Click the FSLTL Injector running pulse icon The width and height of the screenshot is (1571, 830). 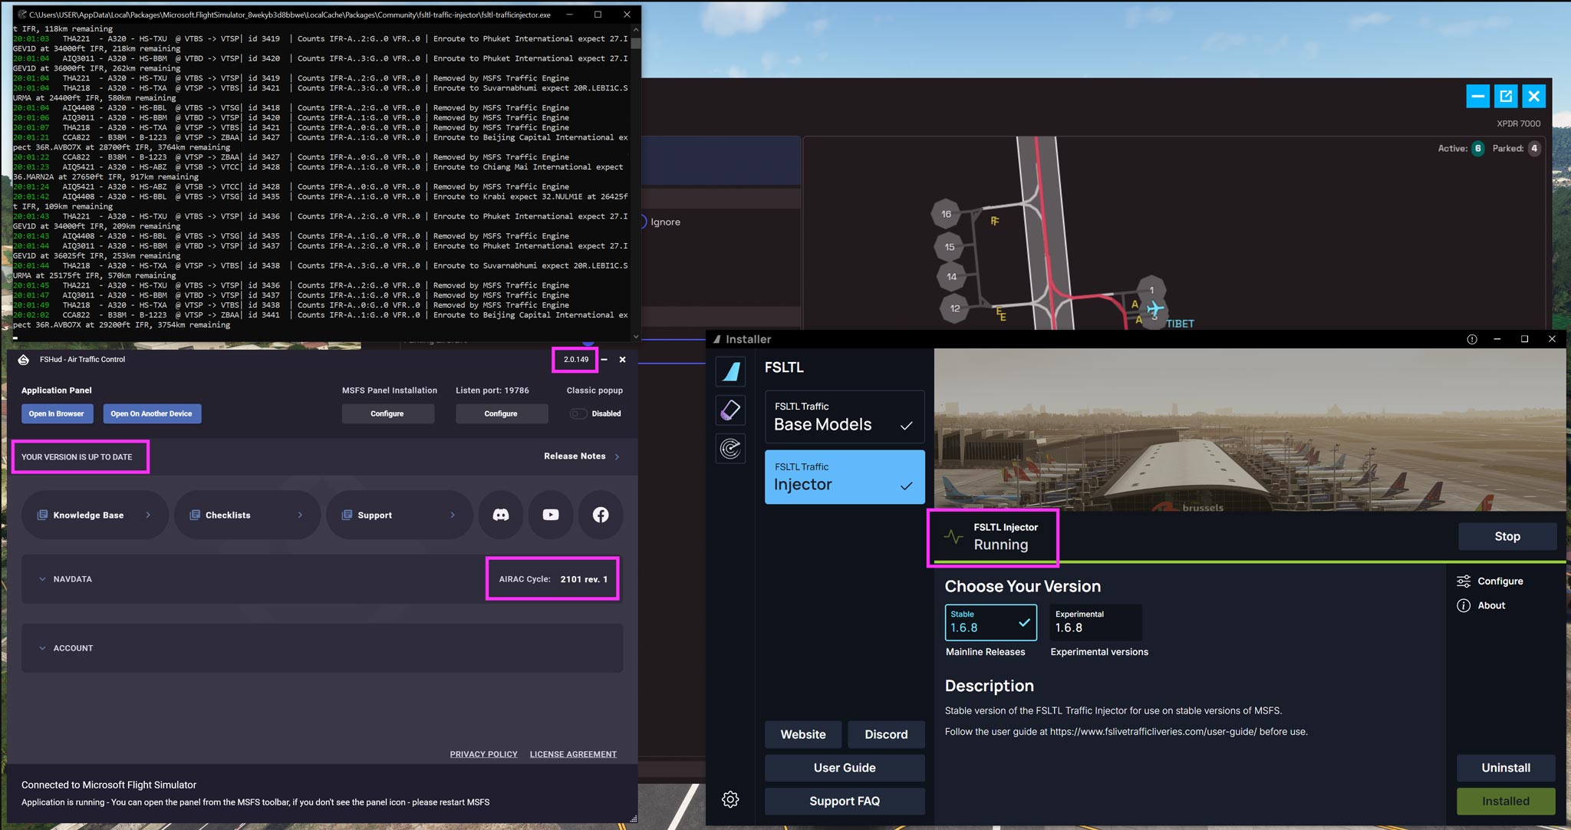pos(953,537)
